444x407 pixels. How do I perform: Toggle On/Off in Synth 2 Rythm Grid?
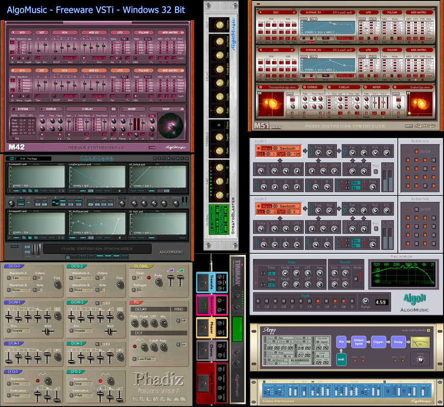point(417,209)
